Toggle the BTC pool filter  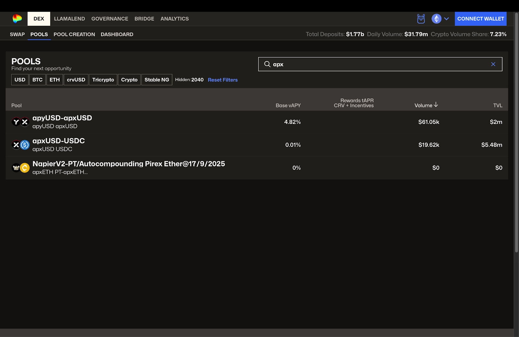pyautogui.click(x=37, y=80)
